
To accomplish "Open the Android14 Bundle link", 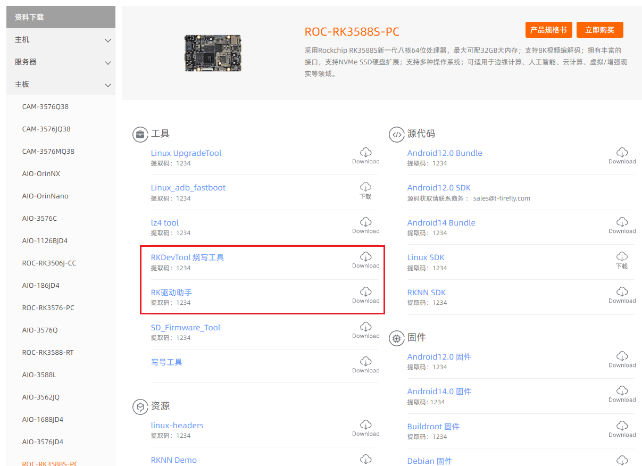I will click(x=441, y=223).
